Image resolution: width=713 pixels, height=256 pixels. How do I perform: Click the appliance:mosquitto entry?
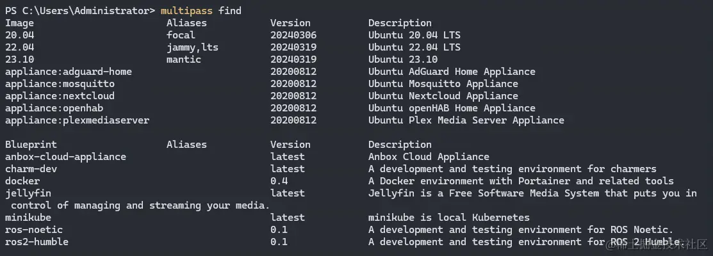60,84
